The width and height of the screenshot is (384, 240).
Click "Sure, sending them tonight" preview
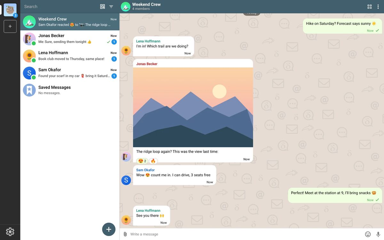[x=65, y=42]
